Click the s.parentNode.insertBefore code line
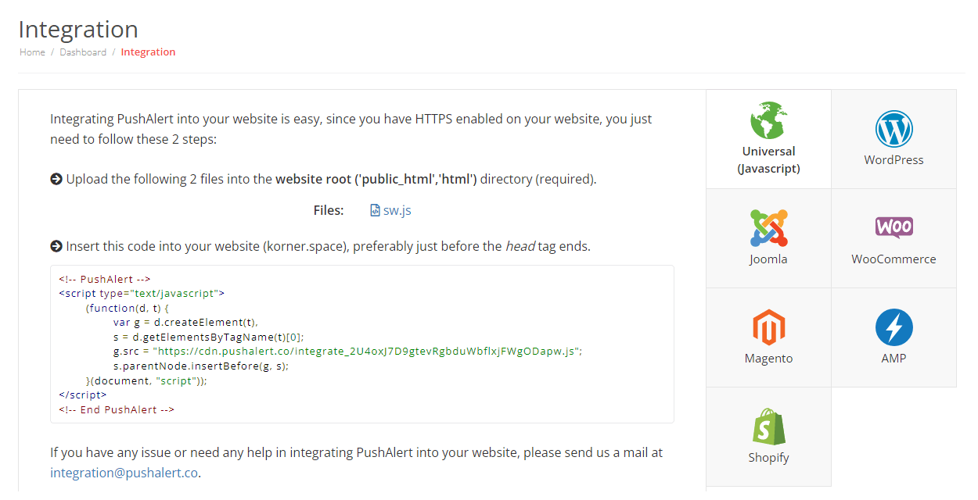Screen dimensions: 978x500 tap(201, 366)
